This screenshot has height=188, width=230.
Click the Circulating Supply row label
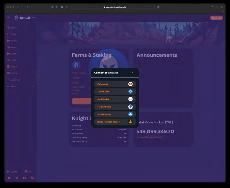79,137
